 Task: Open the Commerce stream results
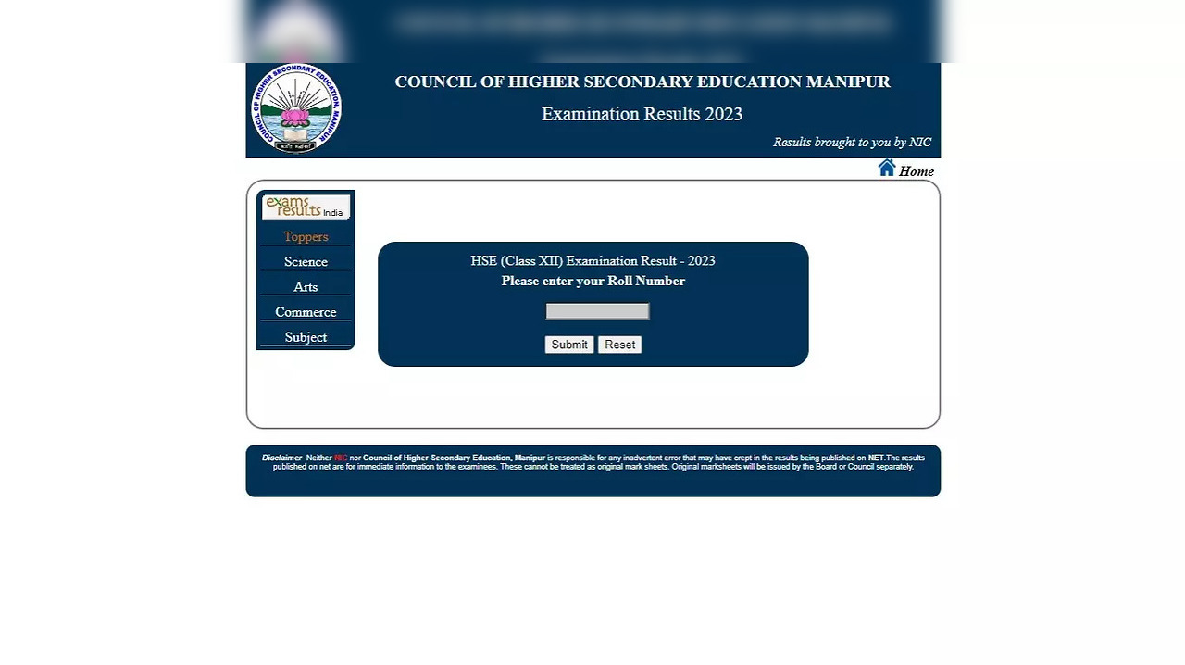coord(306,311)
